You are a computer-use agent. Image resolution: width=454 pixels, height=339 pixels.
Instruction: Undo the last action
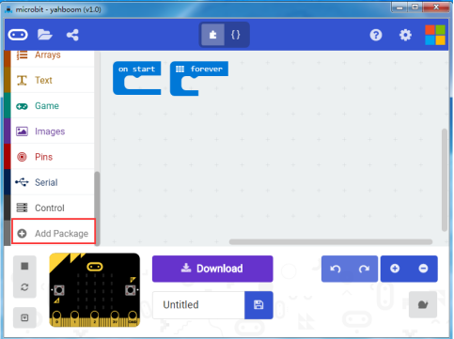click(336, 269)
